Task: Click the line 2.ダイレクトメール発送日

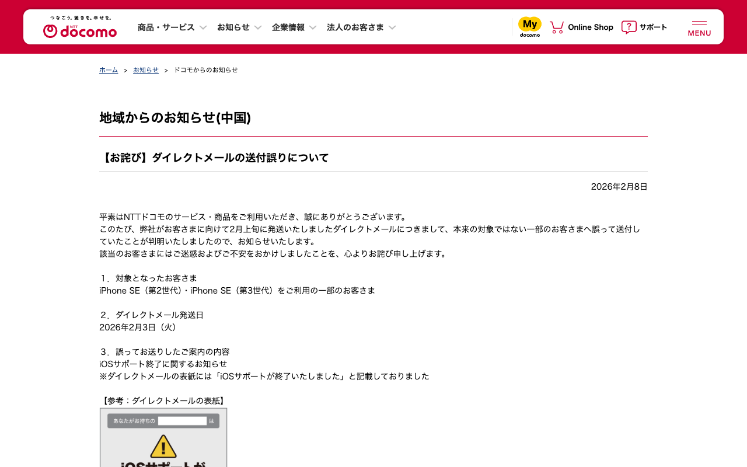Action: click(152, 315)
